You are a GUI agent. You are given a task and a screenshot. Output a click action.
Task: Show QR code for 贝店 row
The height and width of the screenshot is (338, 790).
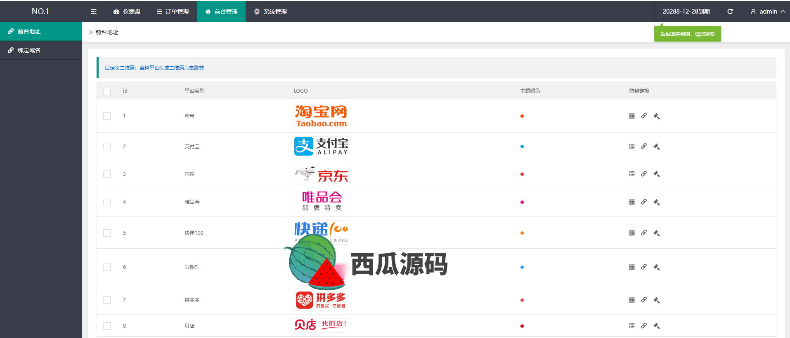632,326
